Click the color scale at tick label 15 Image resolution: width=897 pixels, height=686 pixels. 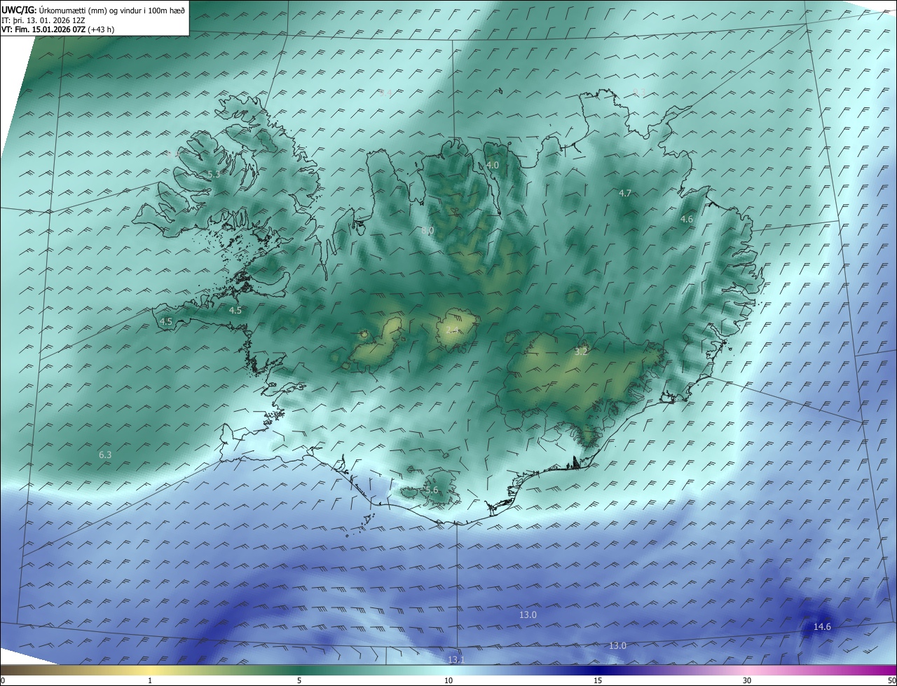(x=598, y=680)
